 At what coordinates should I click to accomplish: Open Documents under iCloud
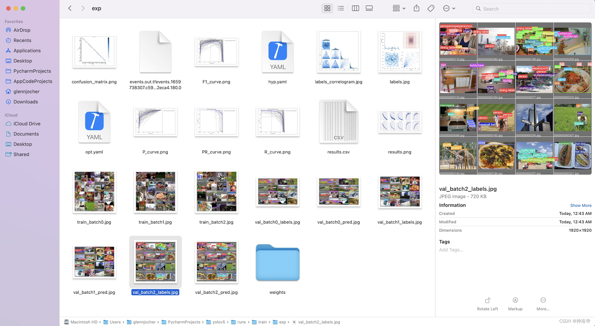26,134
